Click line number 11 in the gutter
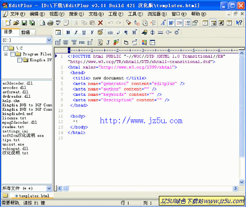This screenshot has height=207, width=246. [61, 116]
